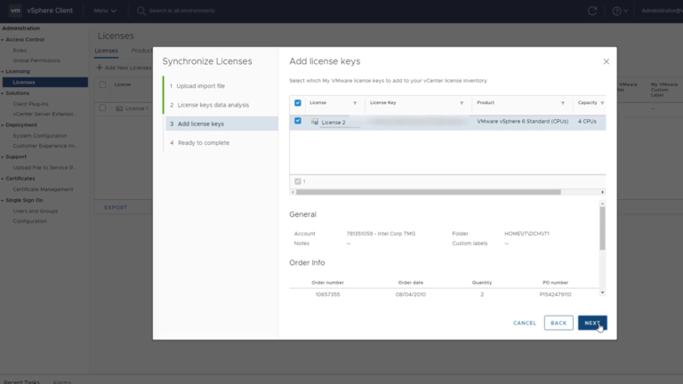
Task: Filter the Capacity column
Action: [x=602, y=103]
